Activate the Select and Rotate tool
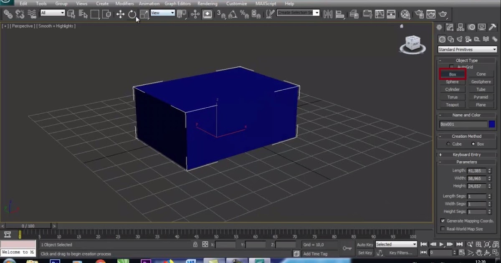This screenshot has width=501, height=263. [132, 14]
